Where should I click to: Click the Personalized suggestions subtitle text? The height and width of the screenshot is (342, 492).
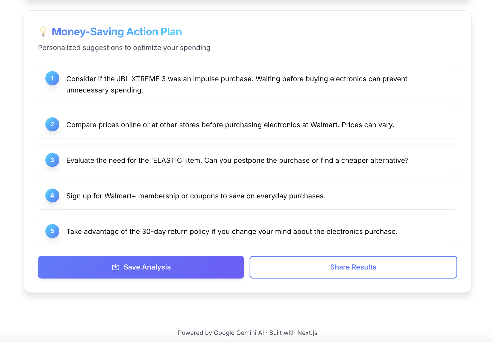[124, 48]
